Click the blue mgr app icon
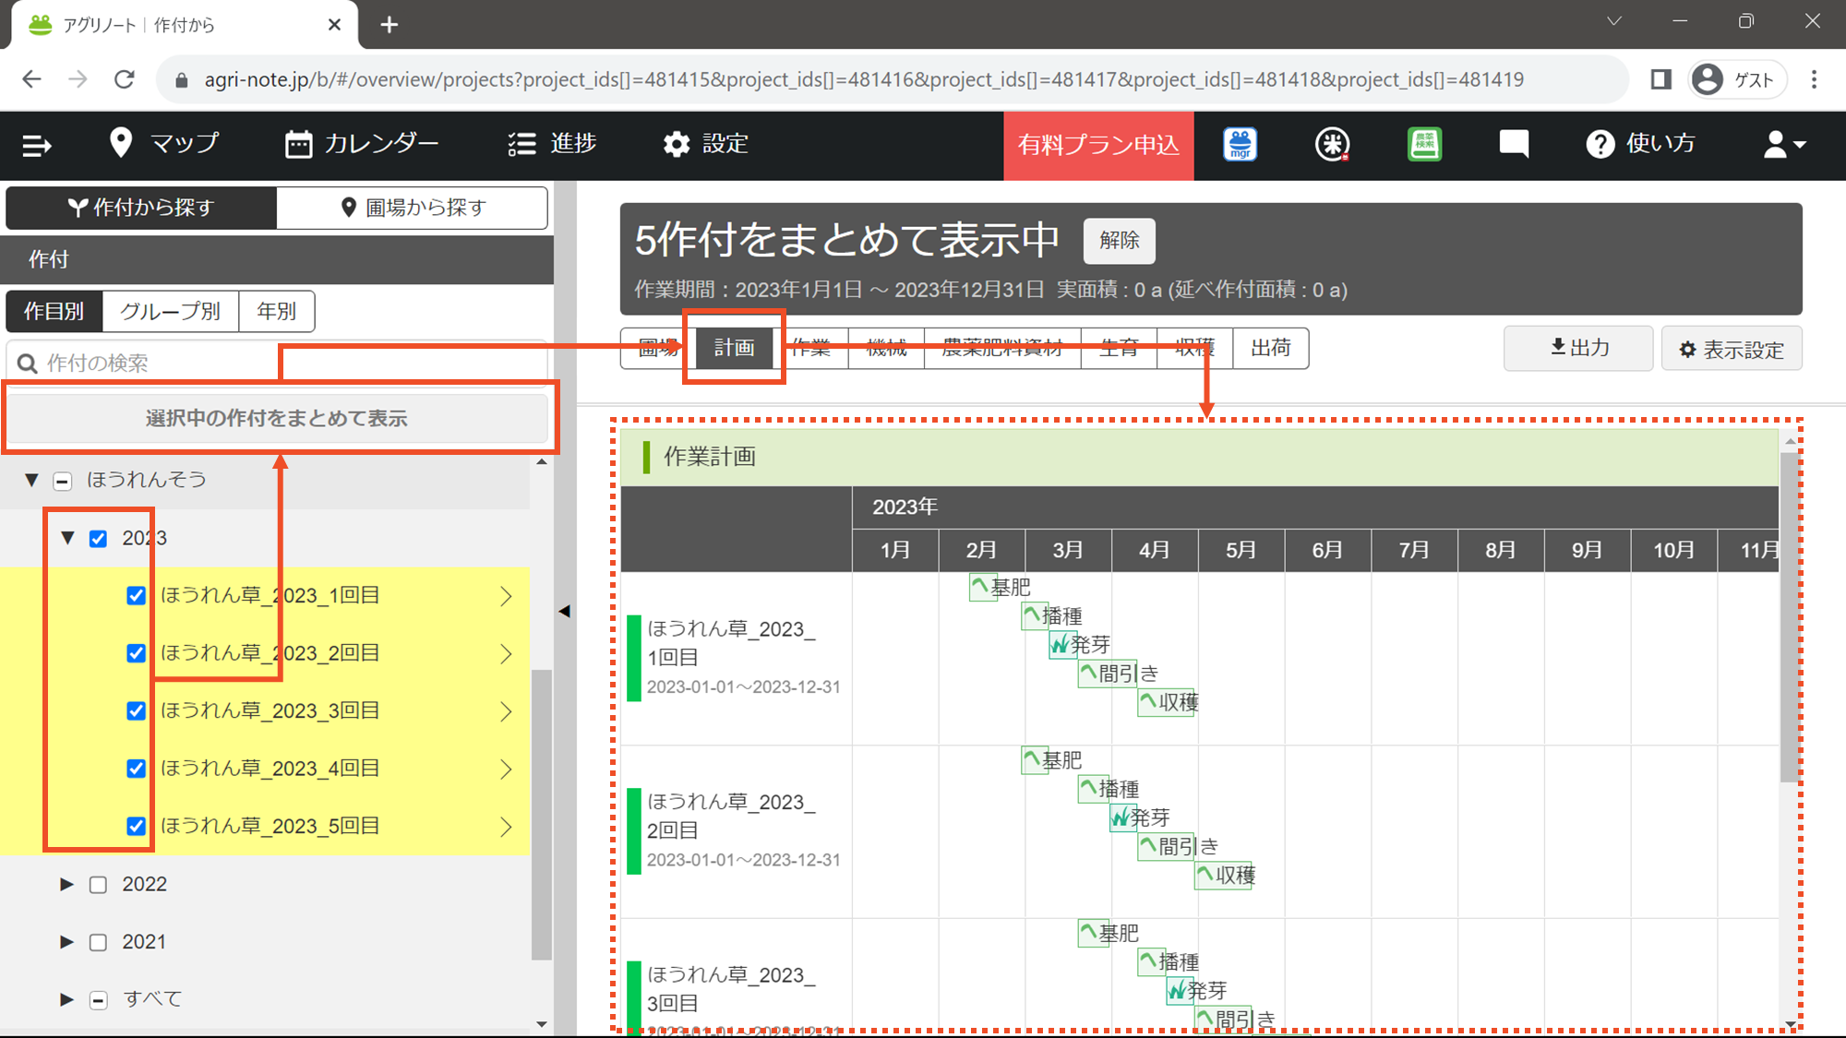Viewport: 1846px width, 1038px height. [x=1241, y=145]
